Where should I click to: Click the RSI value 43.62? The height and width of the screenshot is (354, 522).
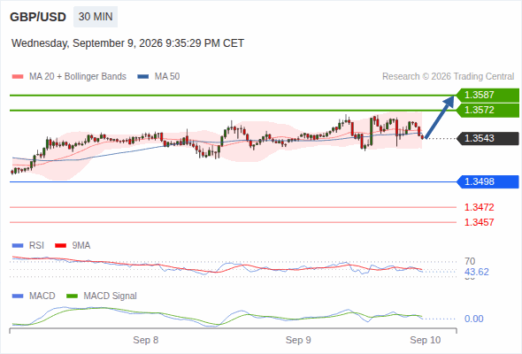coord(477,272)
